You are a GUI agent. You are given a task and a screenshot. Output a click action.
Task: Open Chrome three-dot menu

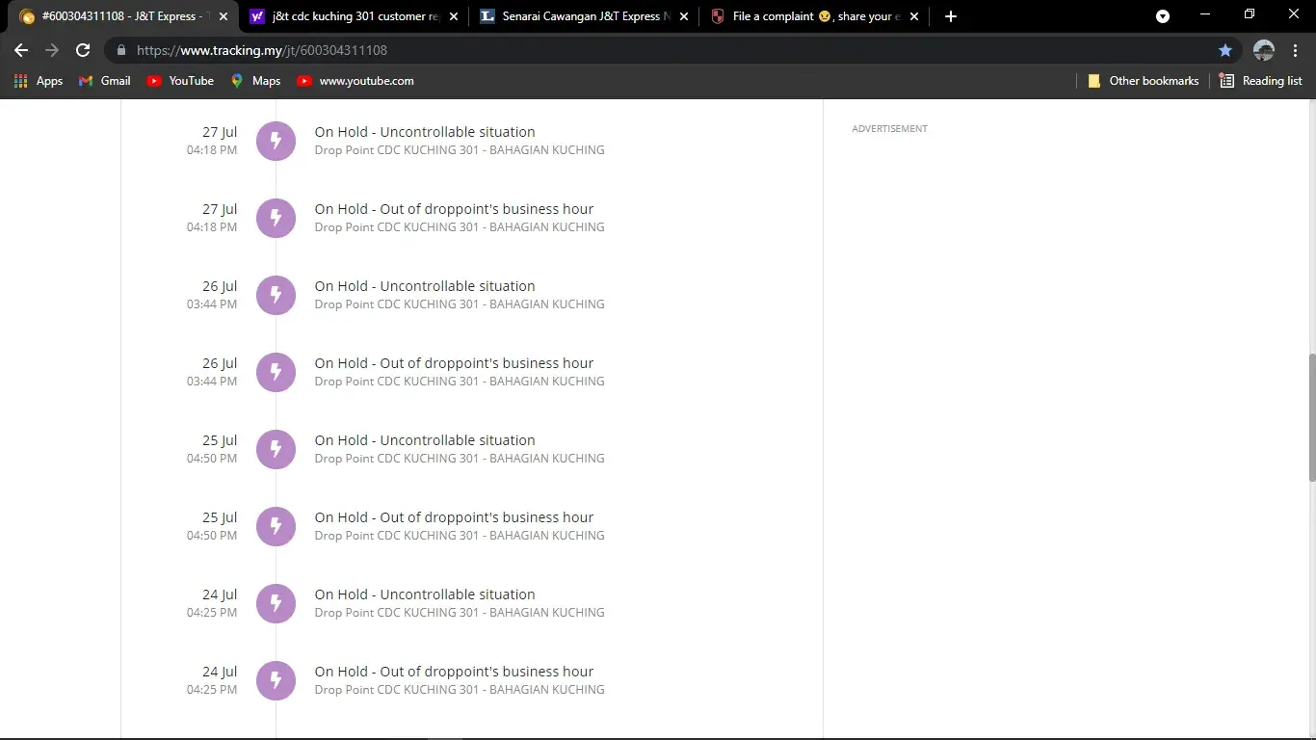(1294, 50)
